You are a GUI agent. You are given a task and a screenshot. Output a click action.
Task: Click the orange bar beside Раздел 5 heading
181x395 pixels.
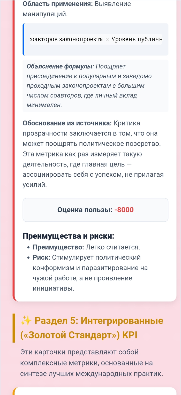tap(14, 328)
